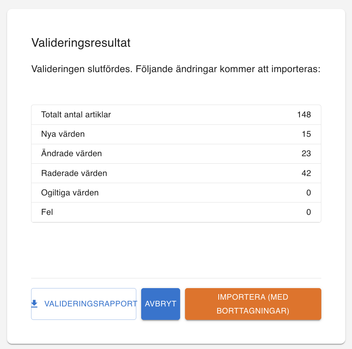352x349 pixels.
Task: Select the 'Ogiltiga värden' row label
Action: tap(70, 193)
